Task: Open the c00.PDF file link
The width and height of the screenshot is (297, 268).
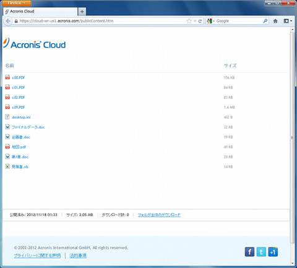Action: [19, 78]
